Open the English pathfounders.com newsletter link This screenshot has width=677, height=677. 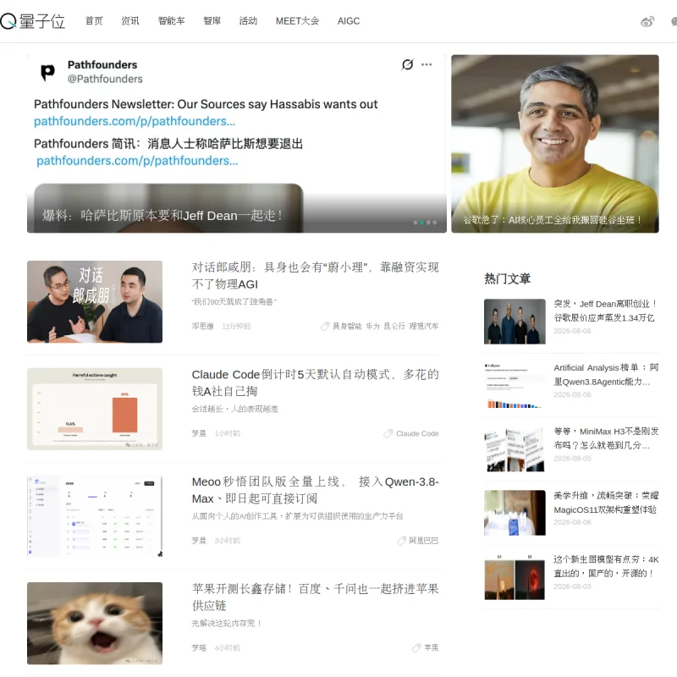tap(135, 121)
